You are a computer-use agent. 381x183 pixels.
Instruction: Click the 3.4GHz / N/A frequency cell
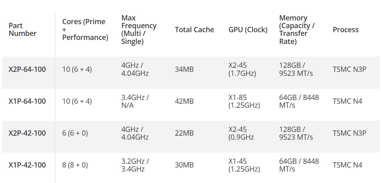point(135,101)
